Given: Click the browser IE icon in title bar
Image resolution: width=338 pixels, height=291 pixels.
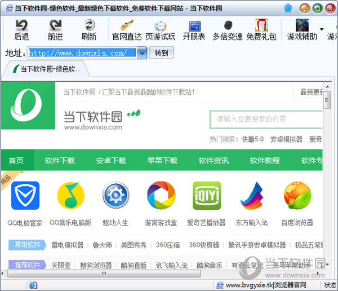Looking at the screenshot, I should [9, 8].
